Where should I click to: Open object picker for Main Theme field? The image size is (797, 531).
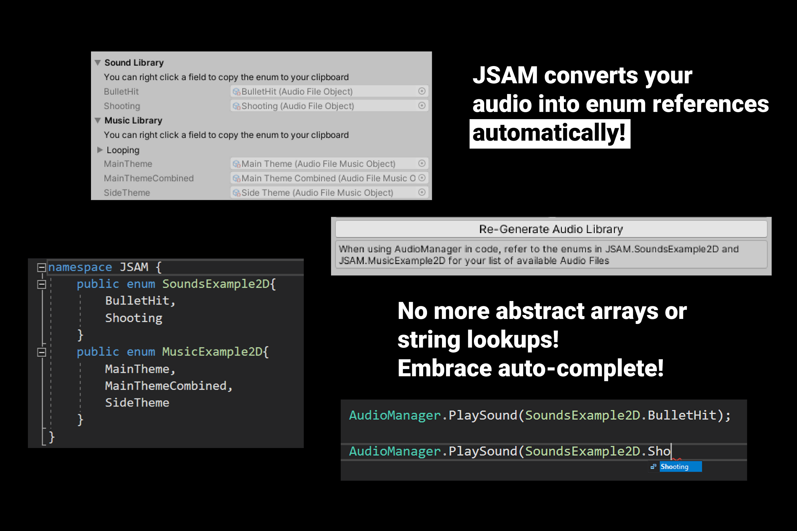[x=421, y=164]
